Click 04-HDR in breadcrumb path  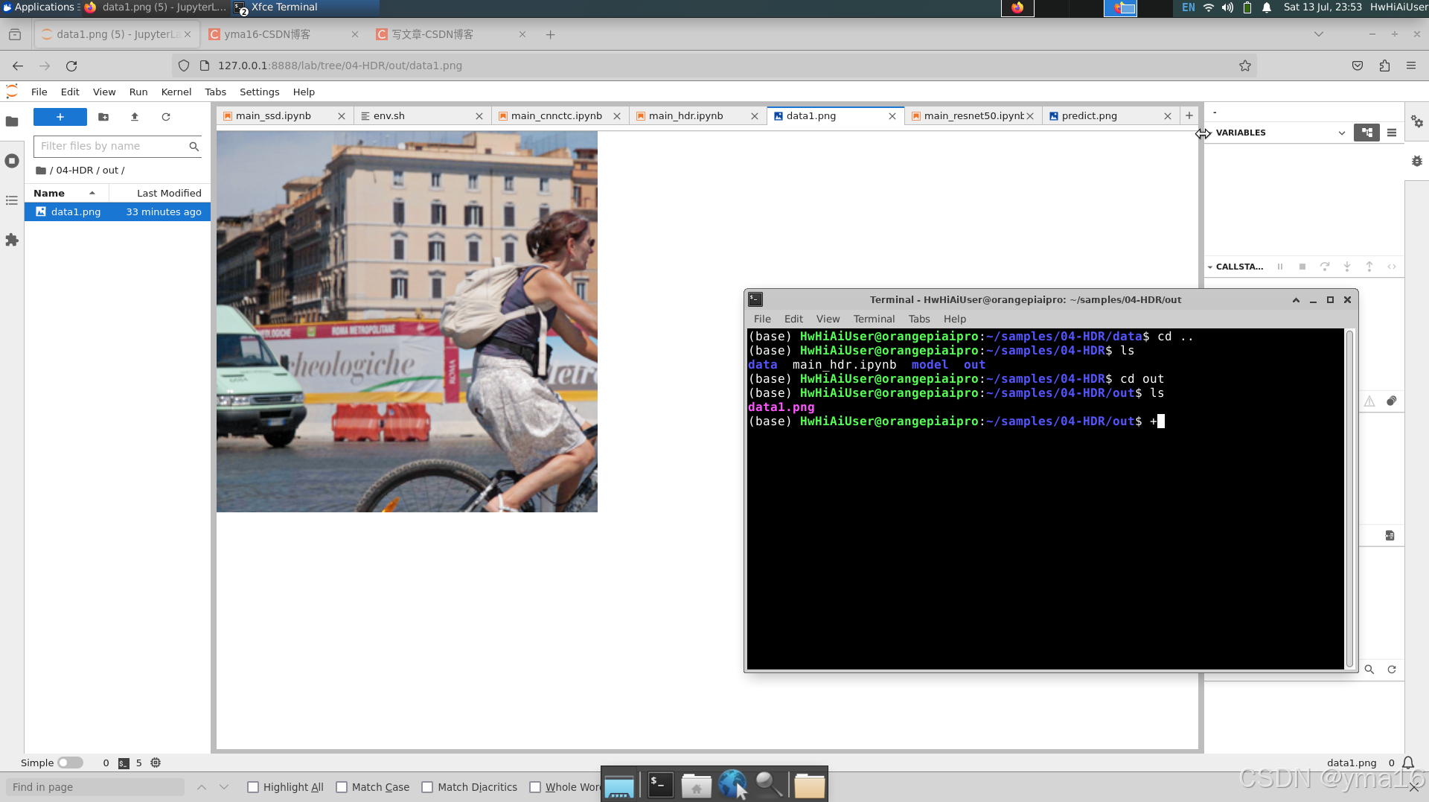pyautogui.click(x=74, y=171)
